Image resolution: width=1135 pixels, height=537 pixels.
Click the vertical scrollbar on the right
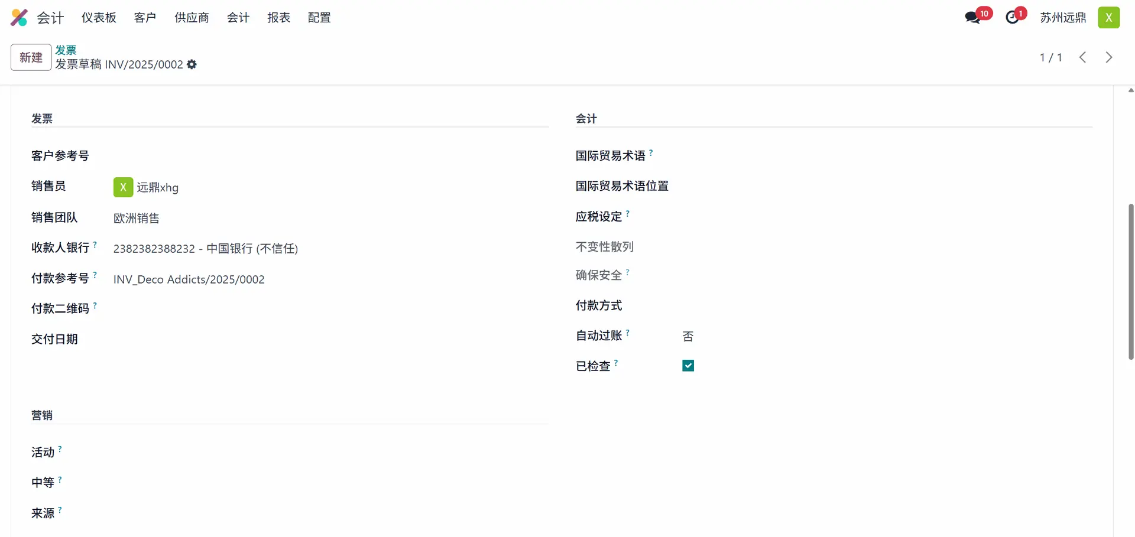(x=1130, y=281)
